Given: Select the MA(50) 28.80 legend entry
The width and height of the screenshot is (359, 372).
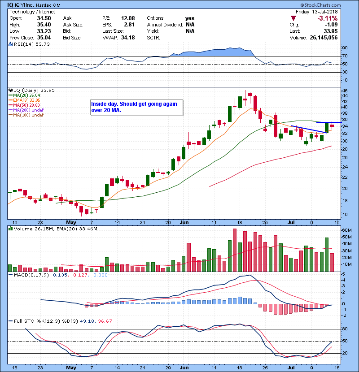Looking at the screenshot, I should pos(24,105).
